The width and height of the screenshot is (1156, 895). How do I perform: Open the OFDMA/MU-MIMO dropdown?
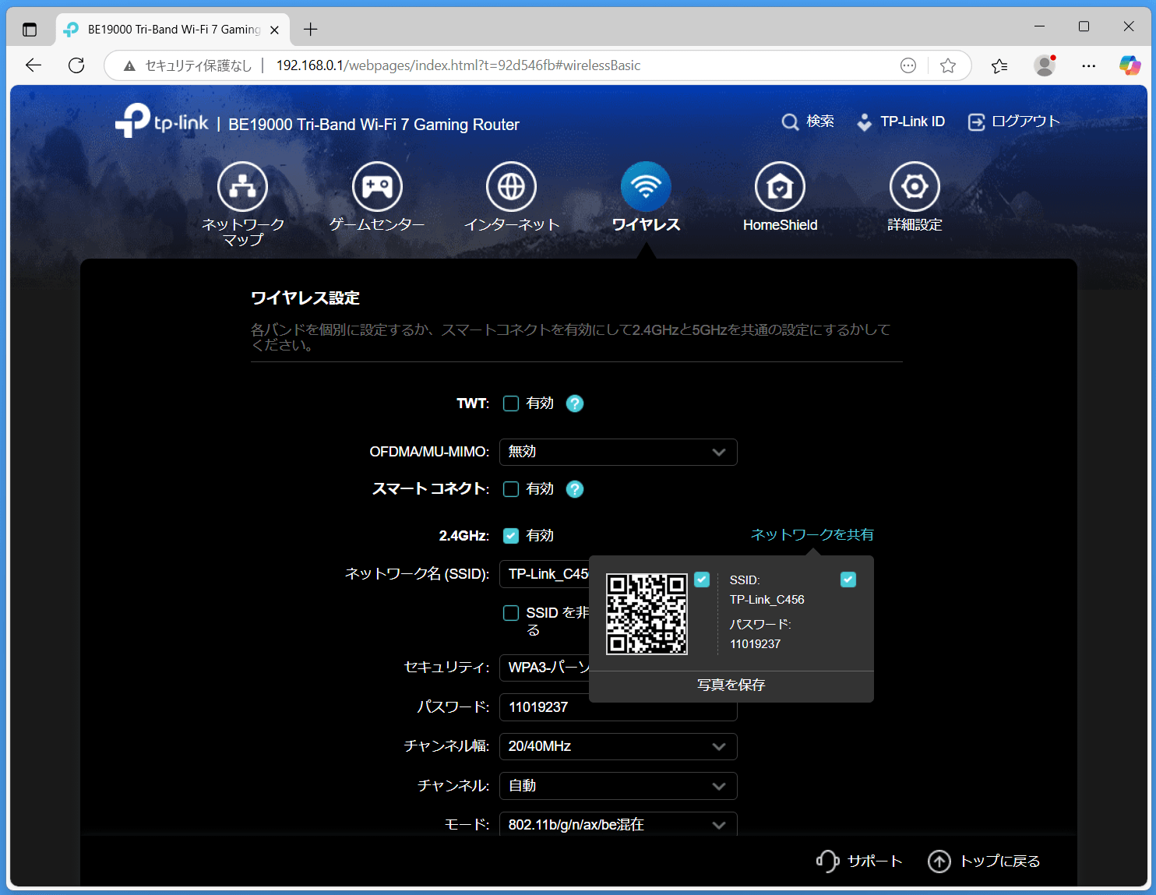click(x=619, y=452)
